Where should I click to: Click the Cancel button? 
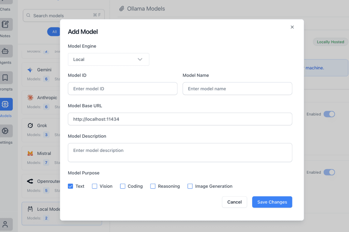click(x=234, y=202)
